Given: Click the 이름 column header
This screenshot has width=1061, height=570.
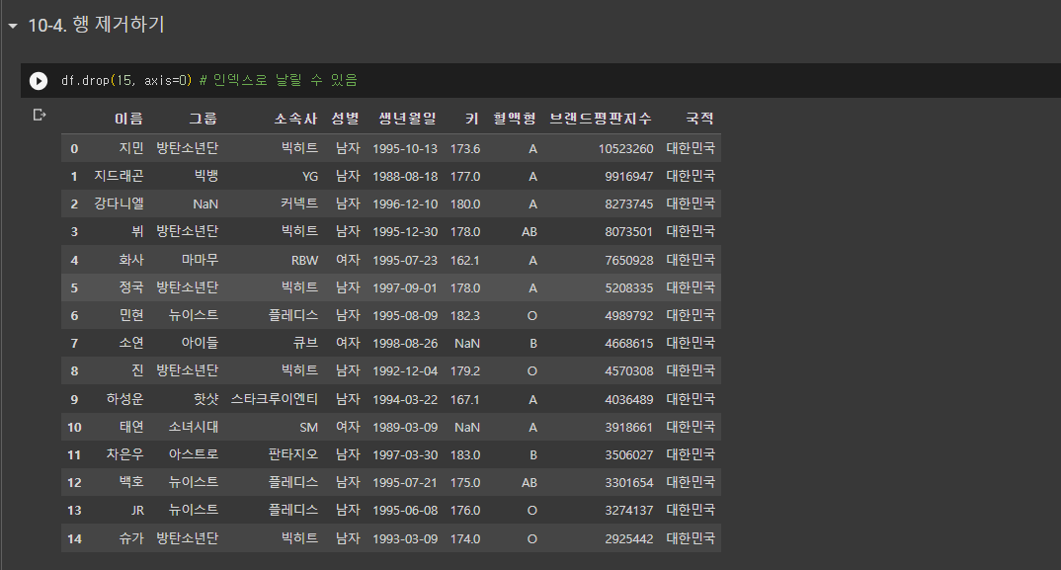Looking at the screenshot, I should [x=128, y=120].
